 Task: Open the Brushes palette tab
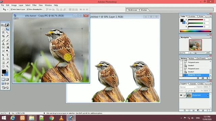[x=144, y=10]
